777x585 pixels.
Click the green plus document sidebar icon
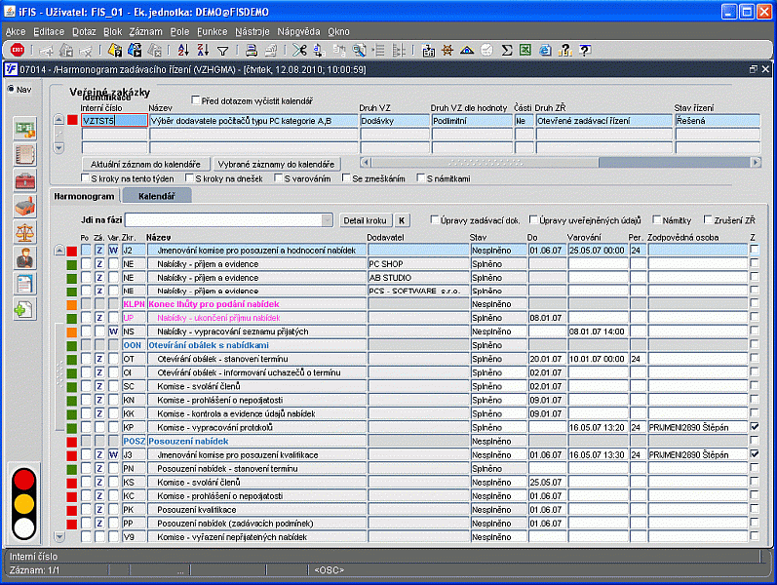point(24,309)
